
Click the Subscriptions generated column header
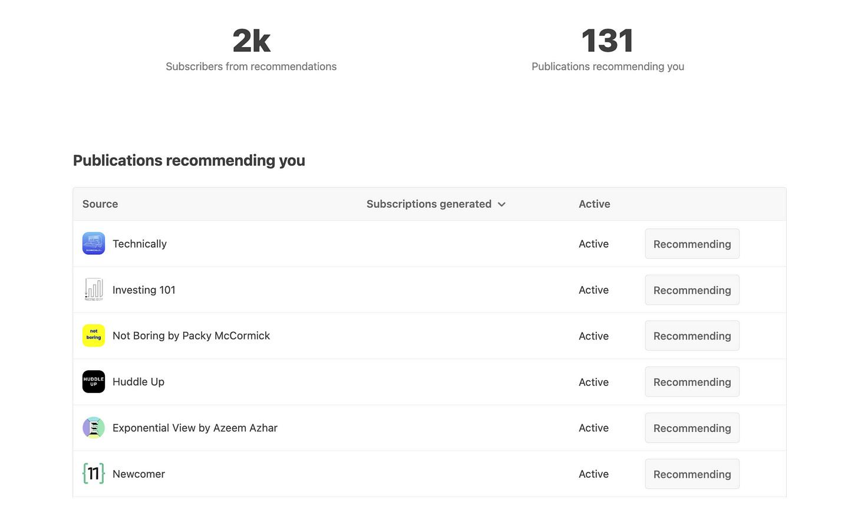click(x=428, y=204)
